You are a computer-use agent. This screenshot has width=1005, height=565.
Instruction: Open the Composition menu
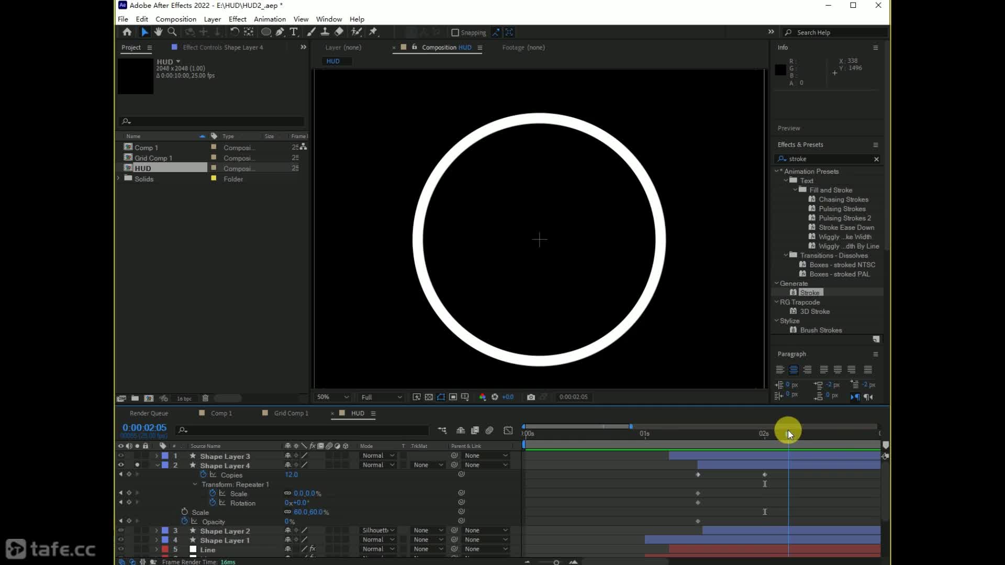[x=176, y=19]
